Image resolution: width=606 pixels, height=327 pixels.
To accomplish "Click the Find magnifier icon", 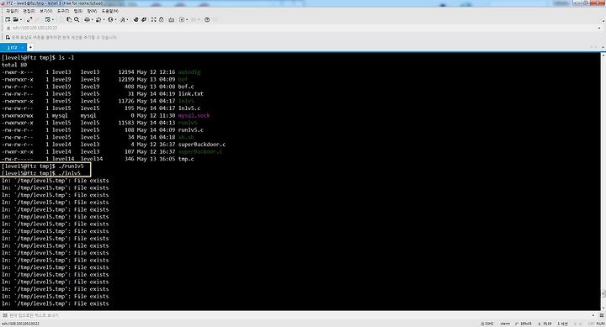I will (x=77, y=19).
